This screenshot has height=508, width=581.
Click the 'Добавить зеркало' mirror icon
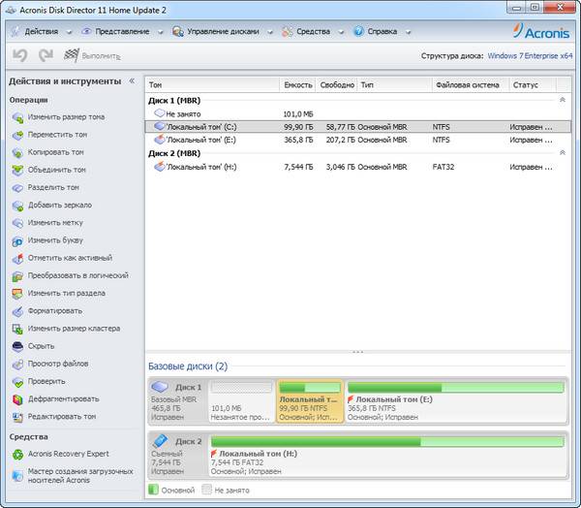click(x=19, y=206)
